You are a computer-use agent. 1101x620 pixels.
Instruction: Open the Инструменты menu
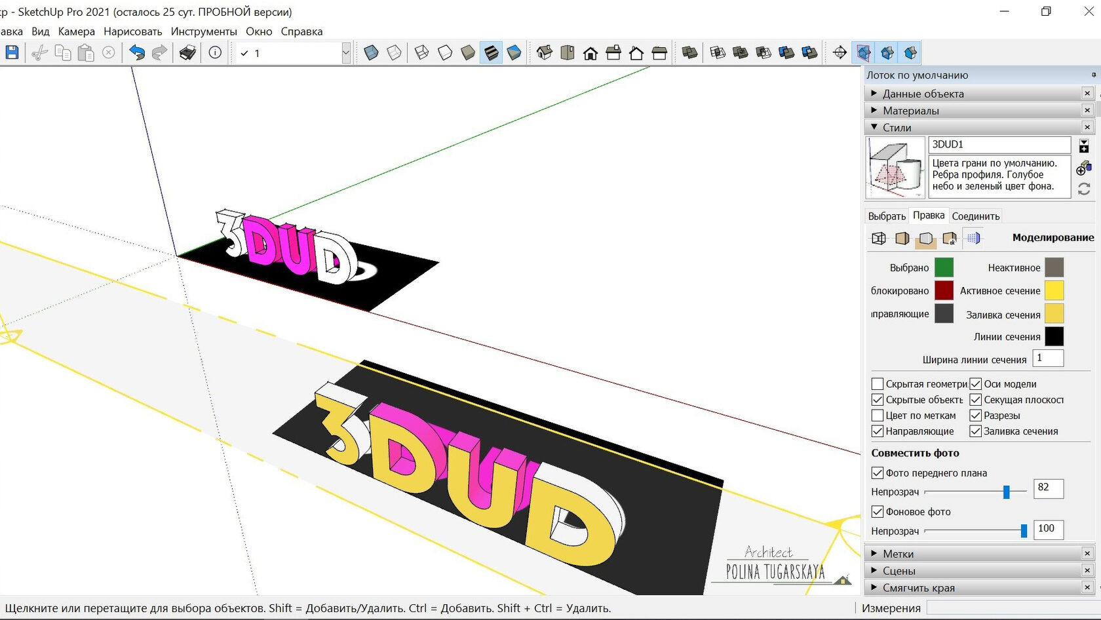pyautogui.click(x=204, y=31)
